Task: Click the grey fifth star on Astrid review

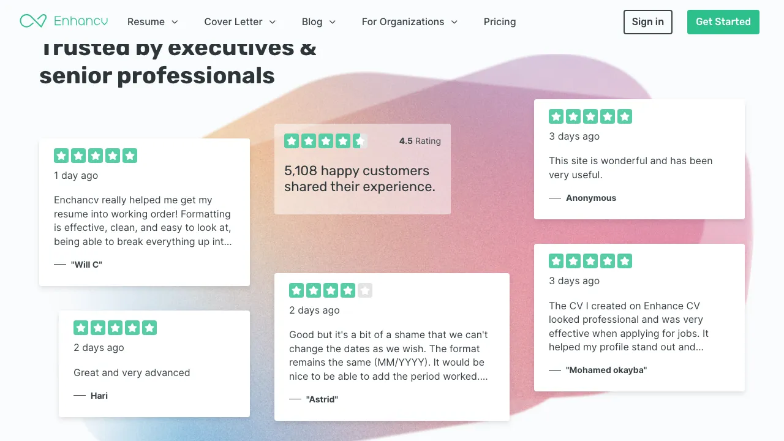Action: coord(365,290)
